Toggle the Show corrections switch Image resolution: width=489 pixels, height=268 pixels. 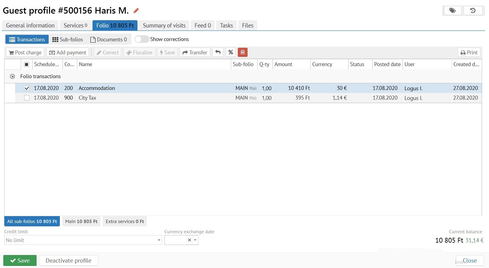coord(141,39)
